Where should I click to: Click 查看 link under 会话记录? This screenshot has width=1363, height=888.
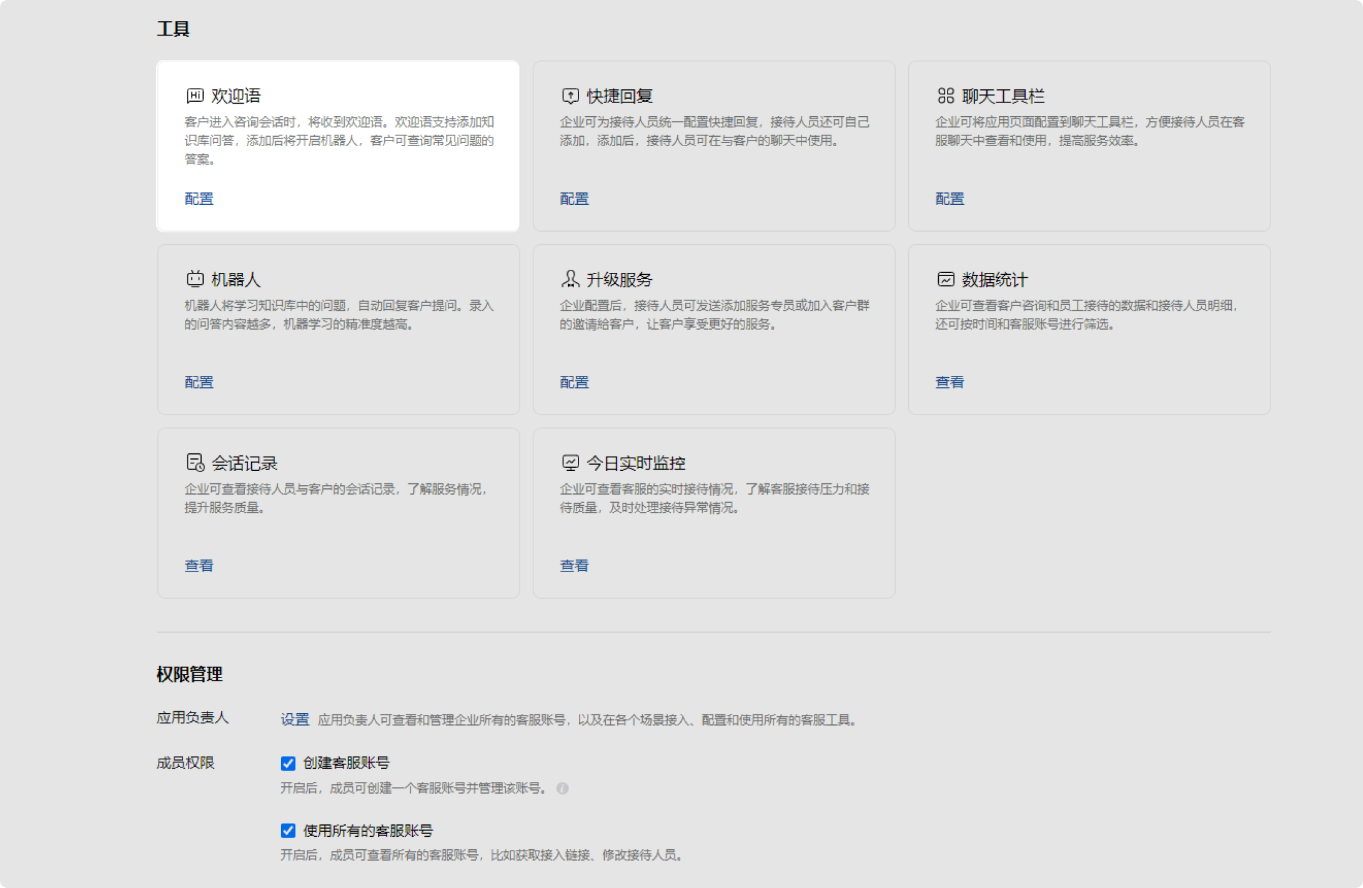[x=199, y=566]
